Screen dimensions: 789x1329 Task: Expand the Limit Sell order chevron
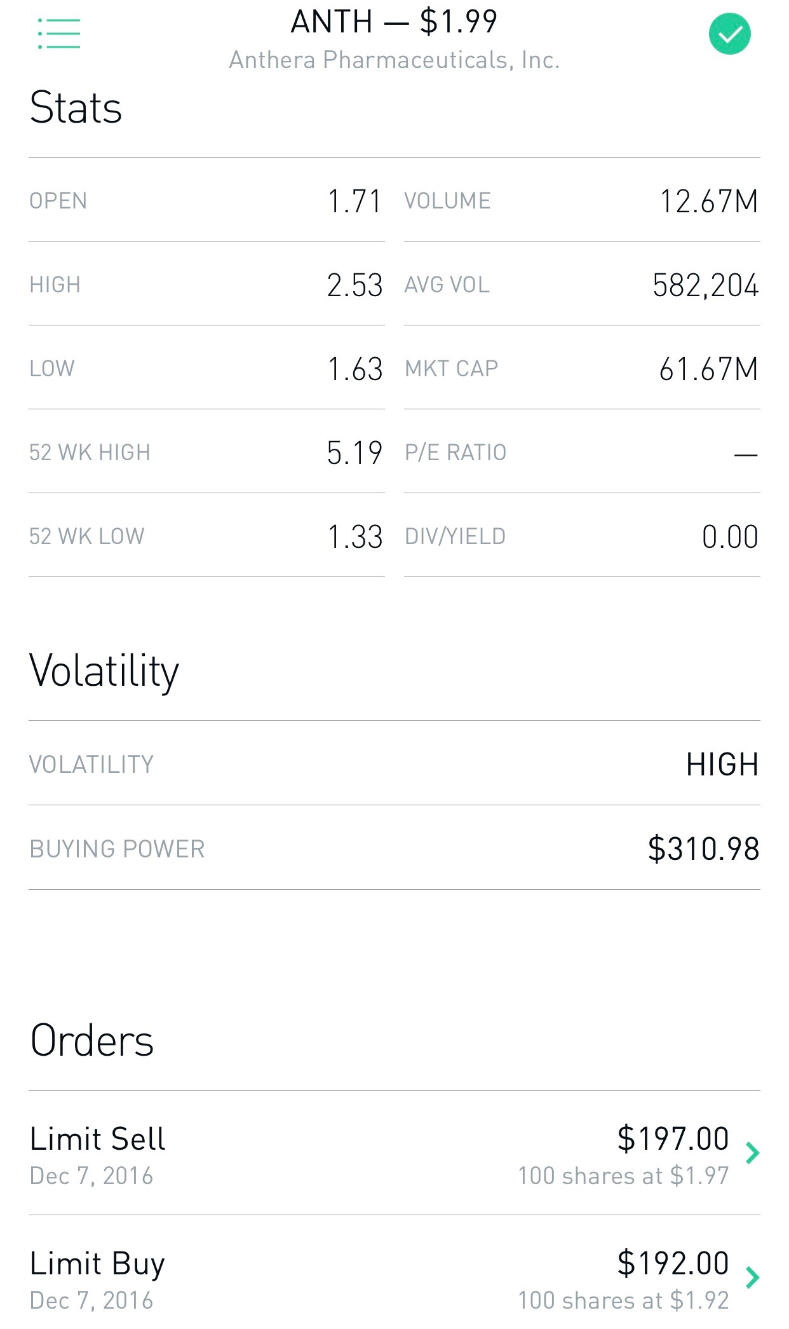[x=753, y=1152]
